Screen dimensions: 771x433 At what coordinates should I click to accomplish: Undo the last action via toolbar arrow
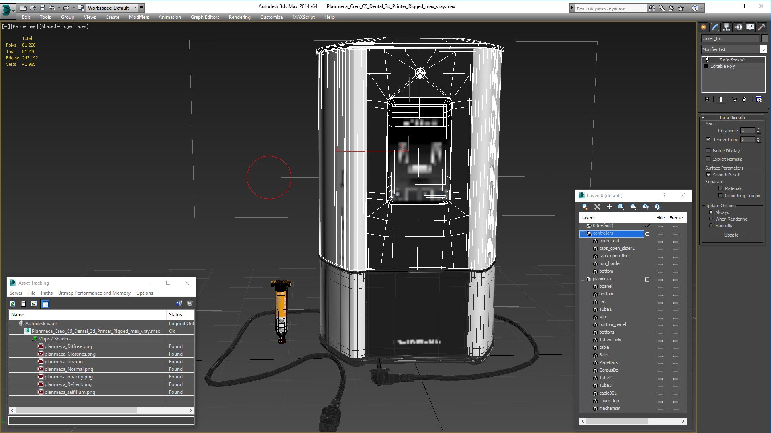(52, 8)
